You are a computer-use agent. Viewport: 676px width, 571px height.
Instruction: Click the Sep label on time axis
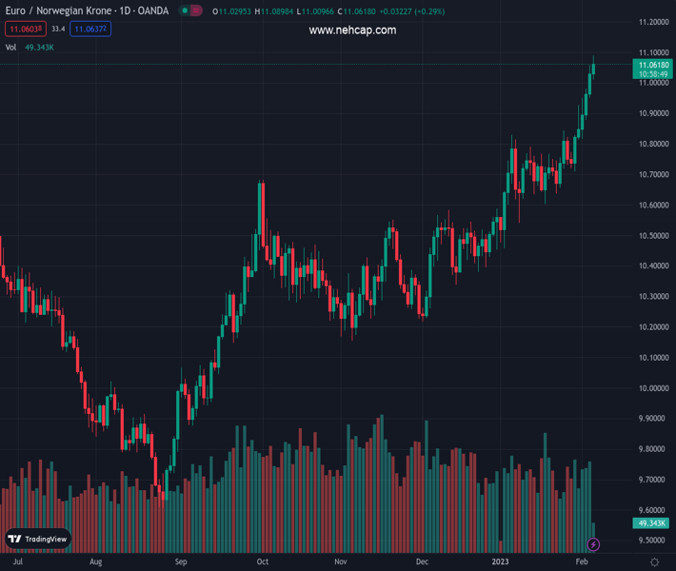182,562
